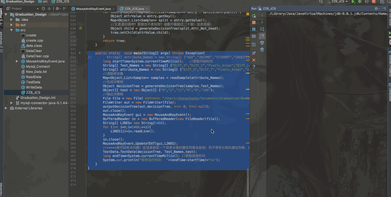The image size is (391, 197).
Task: Collapse the src folder
Action: click(x=11, y=30)
